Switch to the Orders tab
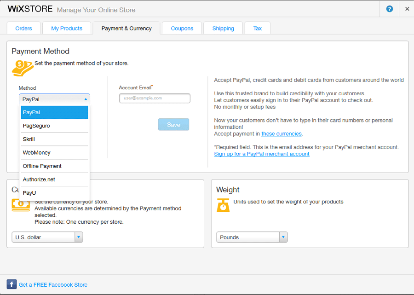The image size is (414, 295). pos(23,28)
